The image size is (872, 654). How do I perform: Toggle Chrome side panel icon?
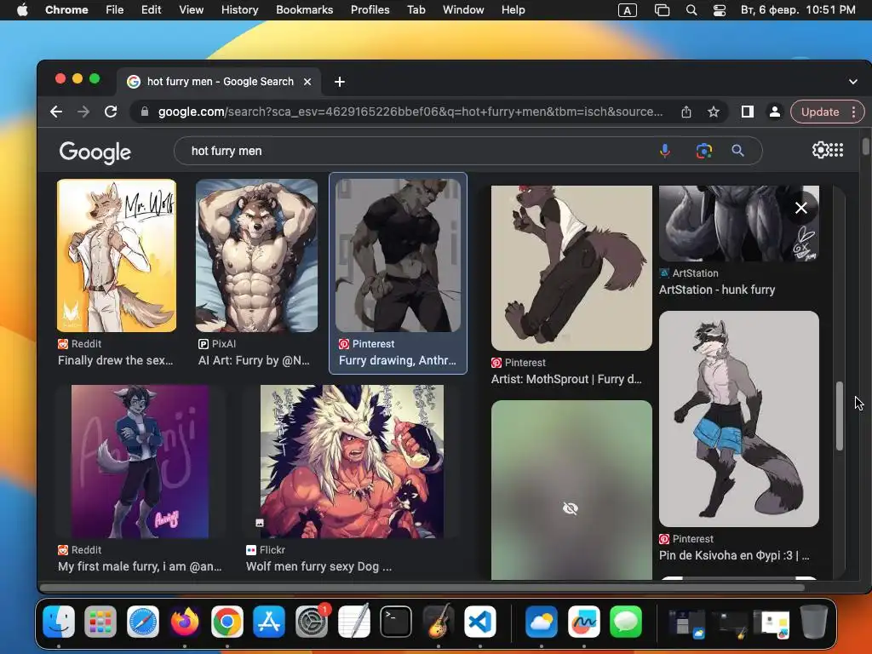tap(748, 112)
